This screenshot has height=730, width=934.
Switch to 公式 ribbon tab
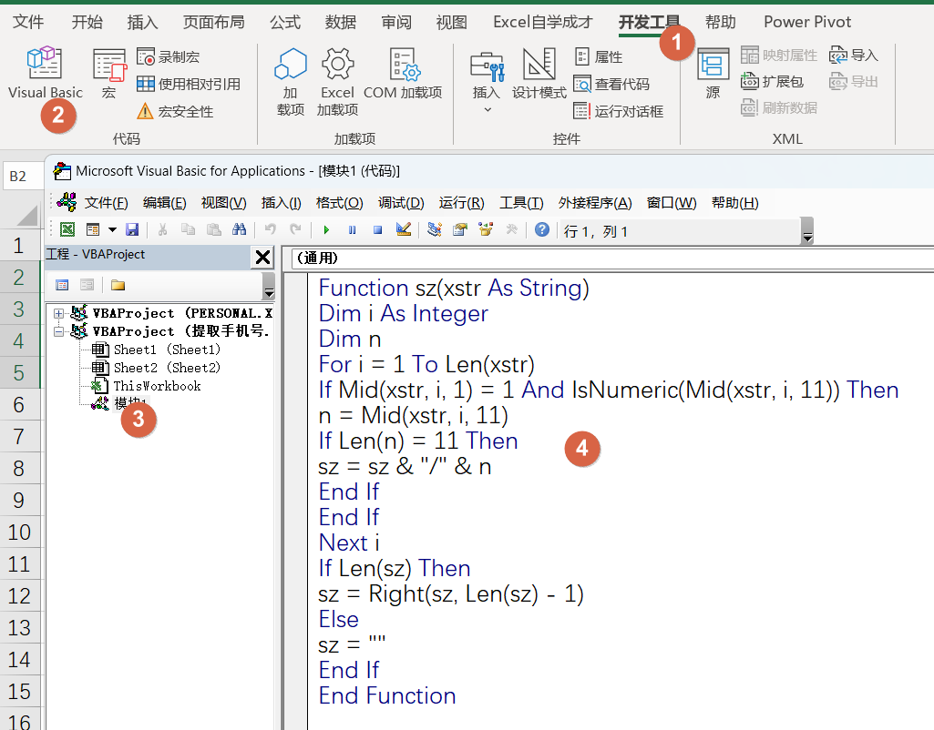284,22
